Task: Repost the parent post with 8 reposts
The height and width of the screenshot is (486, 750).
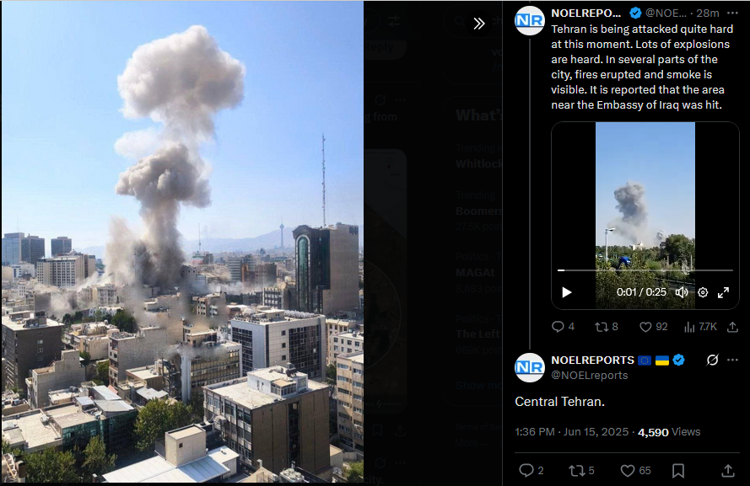Action: pos(606,327)
